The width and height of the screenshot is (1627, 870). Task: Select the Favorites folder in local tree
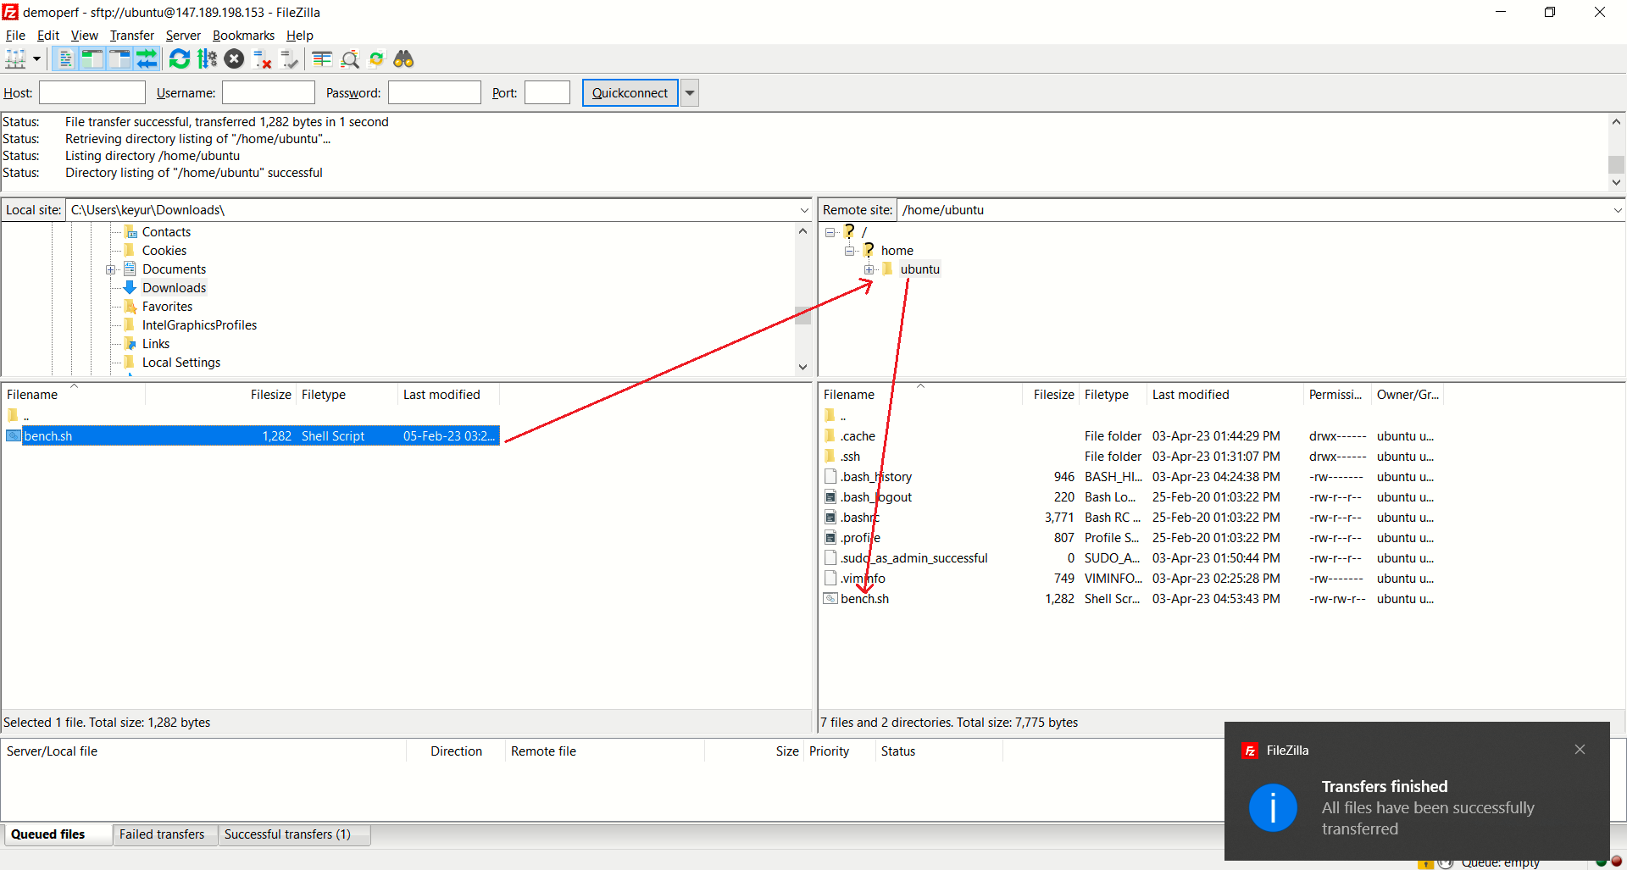(x=167, y=307)
